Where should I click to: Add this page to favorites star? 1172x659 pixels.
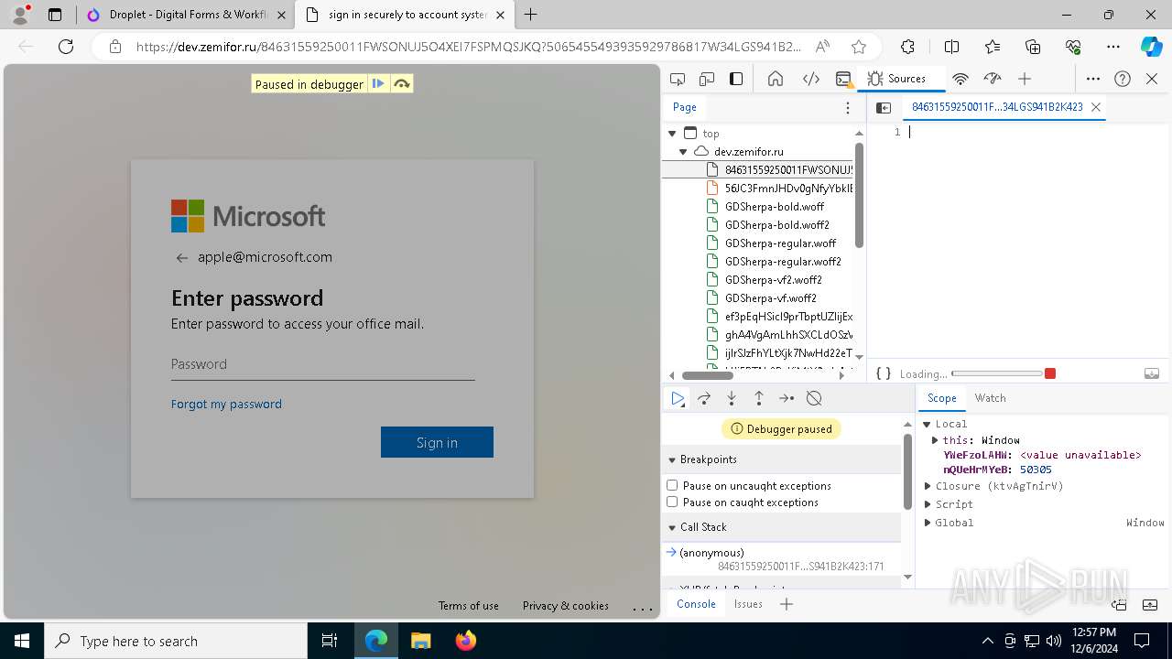click(858, 47)
